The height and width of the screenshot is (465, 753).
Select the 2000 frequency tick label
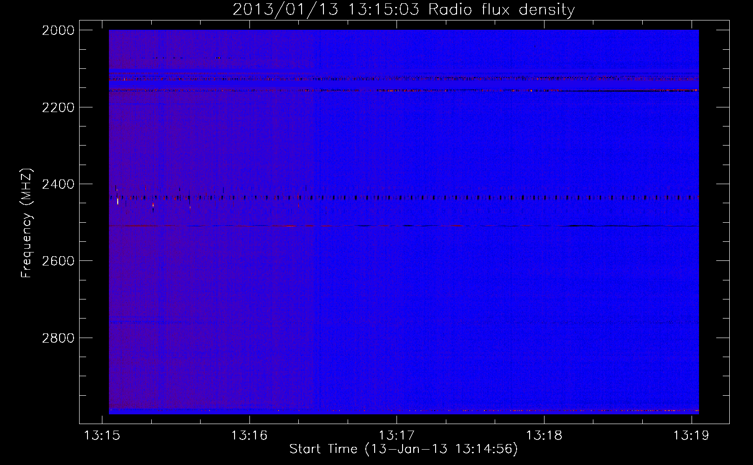click(x=58, y=30)
